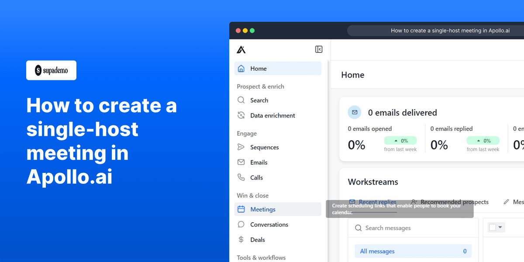Open Data enrichment via its refresh icon
The image size is (524, 262).
[x=241, y=115]
